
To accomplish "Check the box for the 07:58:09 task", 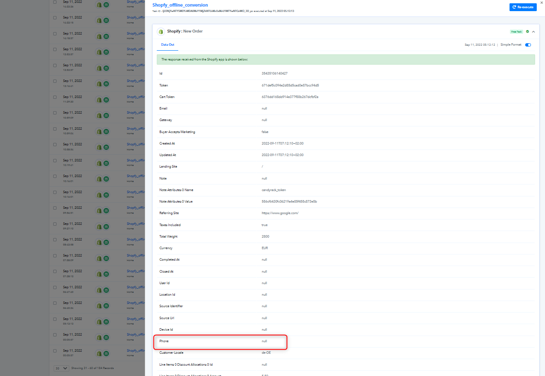I will click(55, 256).
